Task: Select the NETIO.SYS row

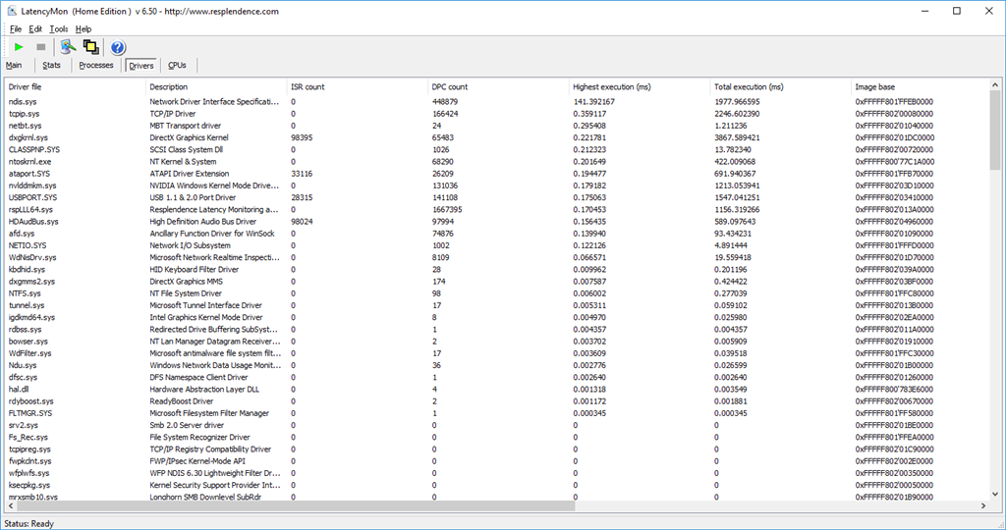Action: click(497, 245)
